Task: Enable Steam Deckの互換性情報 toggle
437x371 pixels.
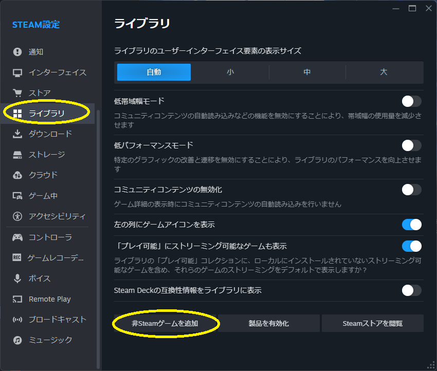Action: (x=411, y=290)
